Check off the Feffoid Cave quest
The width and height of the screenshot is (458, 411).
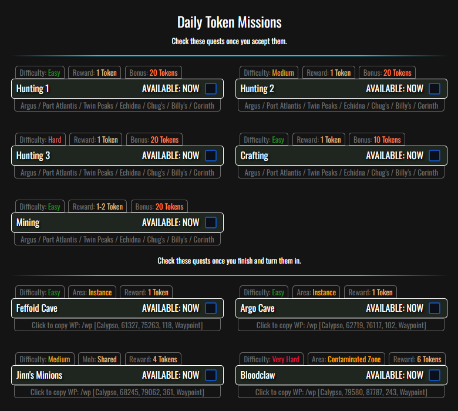tap(211, 308)
